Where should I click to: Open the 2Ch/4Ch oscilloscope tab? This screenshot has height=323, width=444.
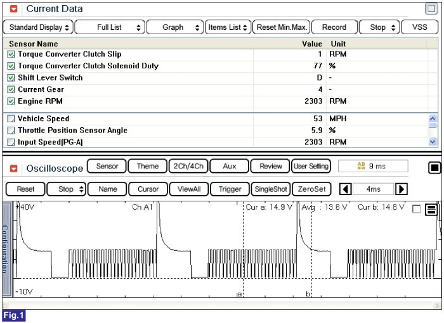click(188, 166)
